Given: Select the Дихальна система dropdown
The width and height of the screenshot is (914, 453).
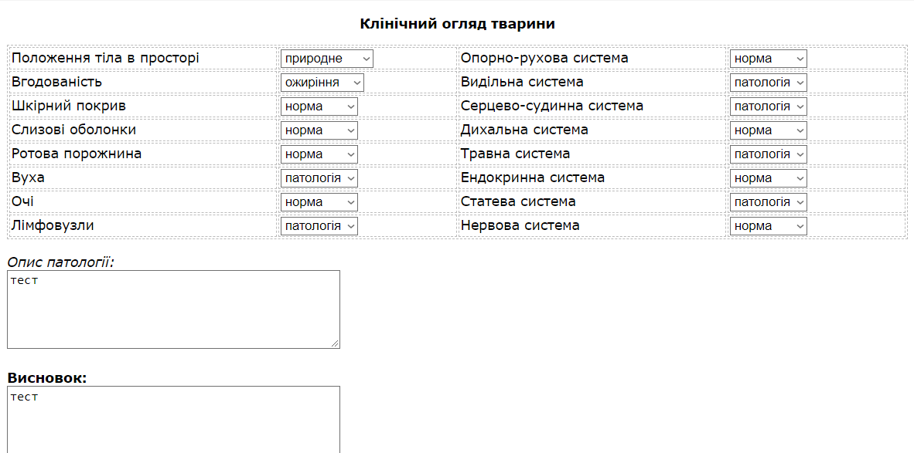Looking at the screenshot, I should [x=768, y=130].
